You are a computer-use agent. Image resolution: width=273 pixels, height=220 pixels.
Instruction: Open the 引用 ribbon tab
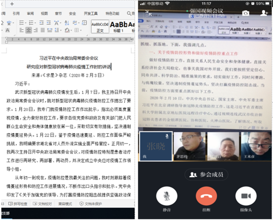pos(16,13)
